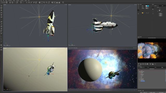This screenshot has height=93, width=166.
Task: Click the grid layout icon in top toolbar
Action: tap(63, 2)
